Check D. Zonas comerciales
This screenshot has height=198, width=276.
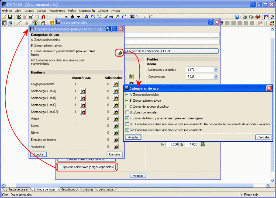click(x=127, y=112)
